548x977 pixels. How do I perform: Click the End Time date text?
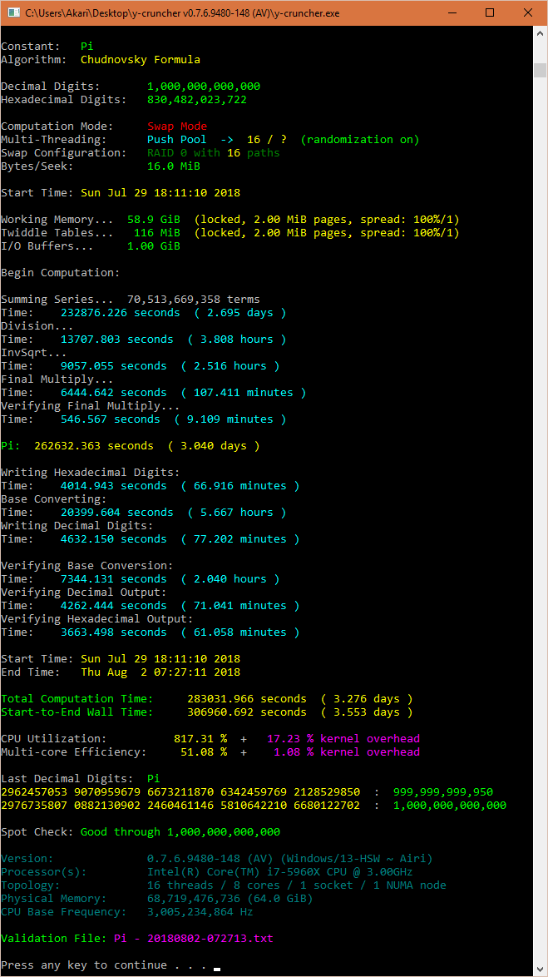(160, 672)
